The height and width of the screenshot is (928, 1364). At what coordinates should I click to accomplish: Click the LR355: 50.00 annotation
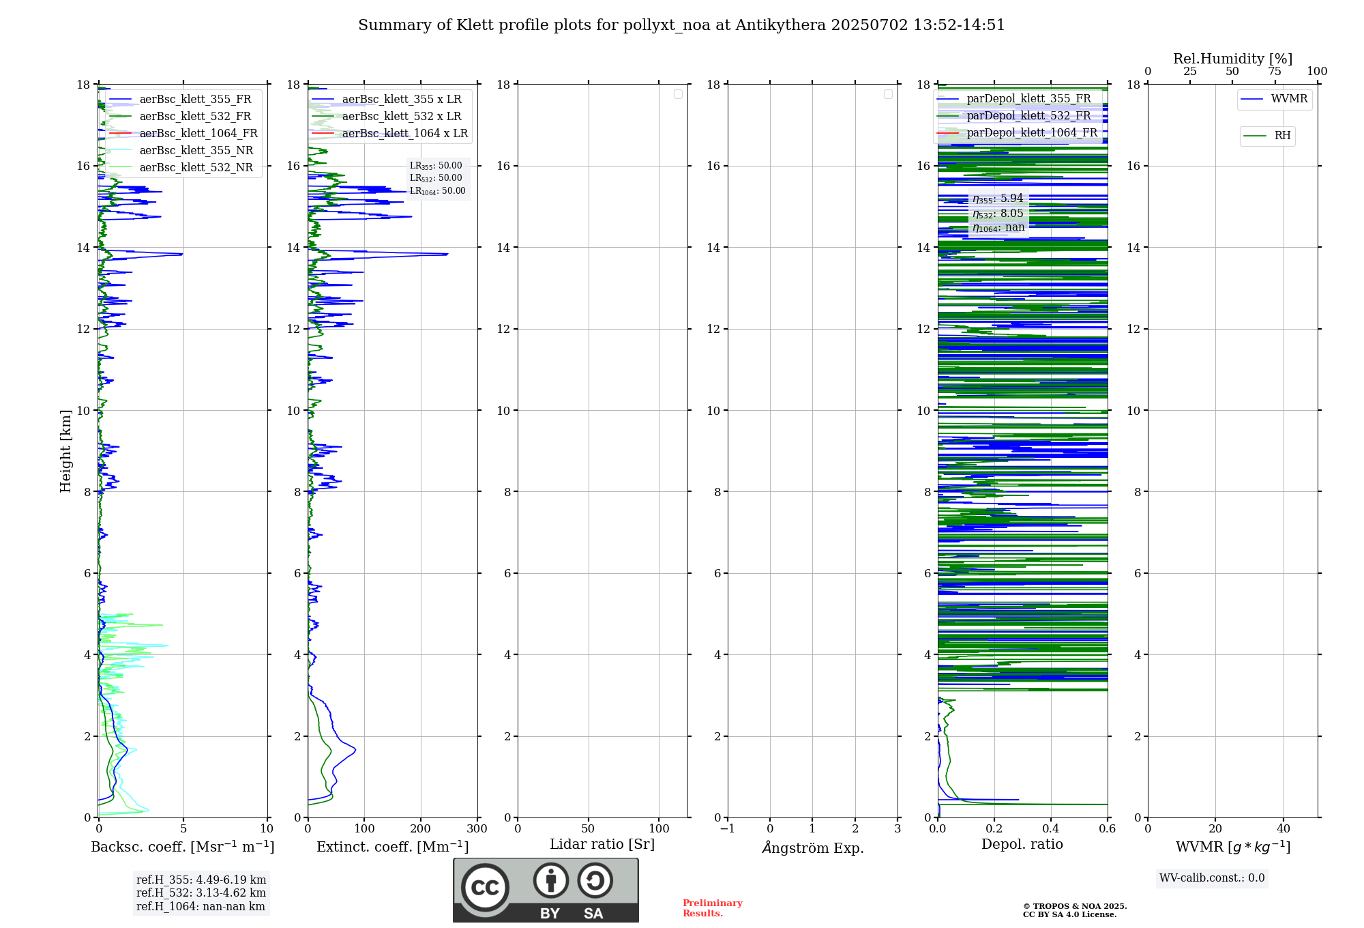click(x=436, y=166)
